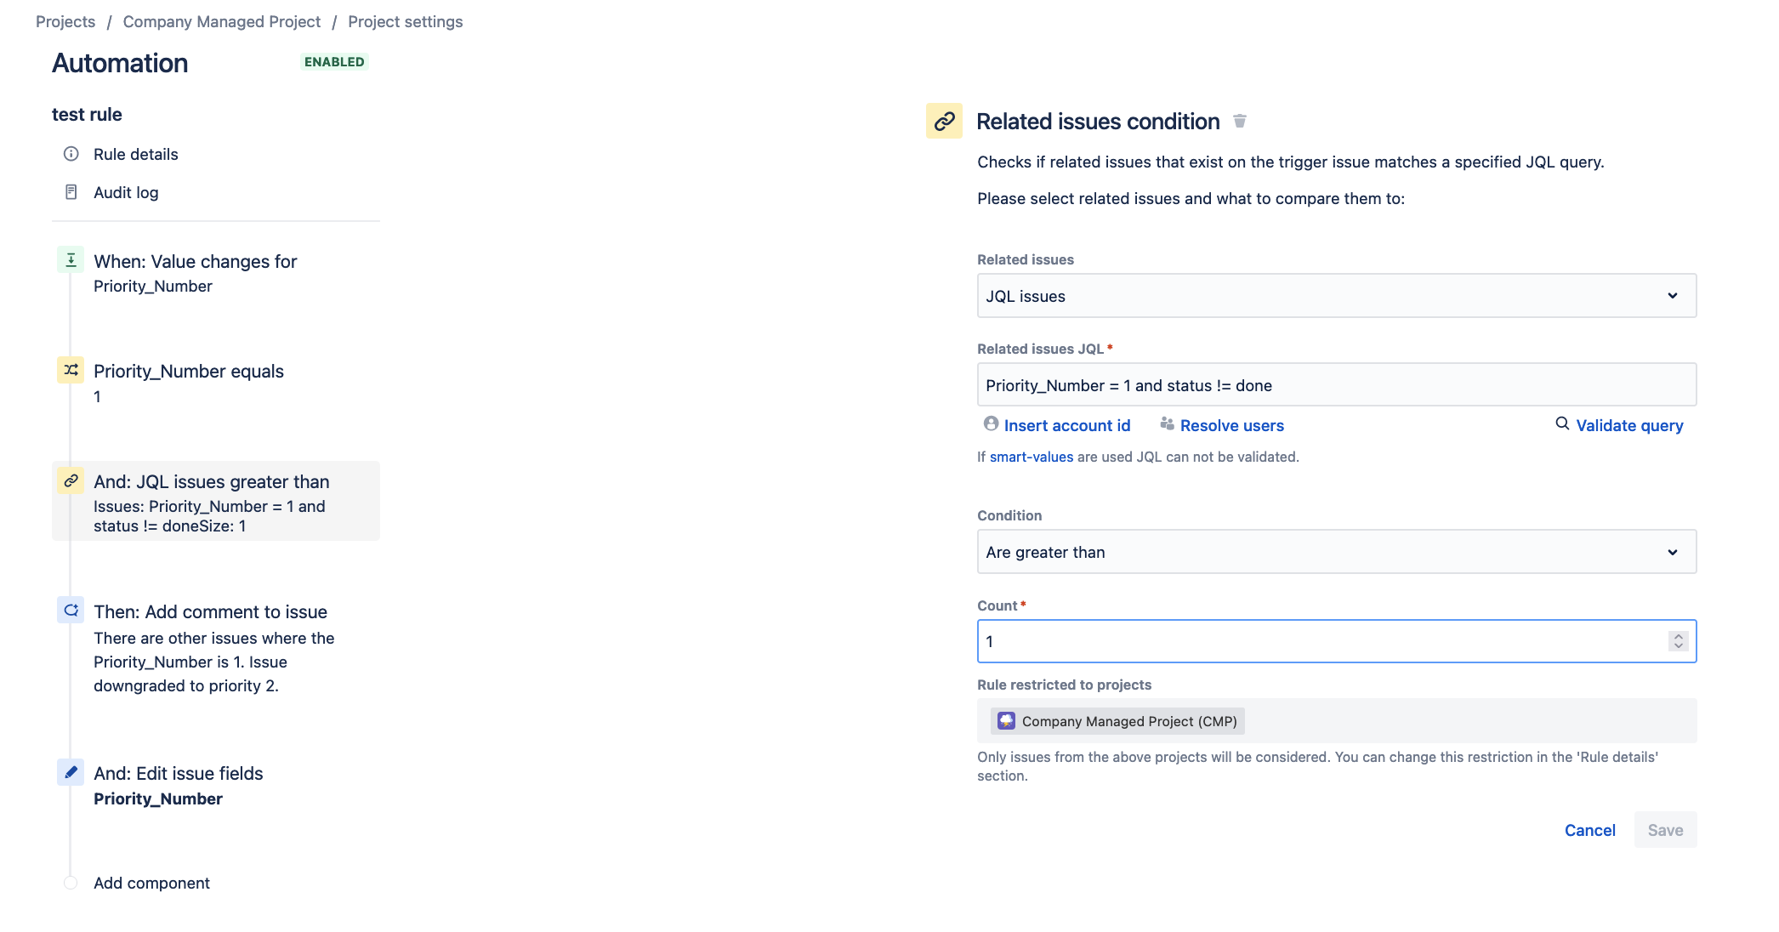This screenshot has width=1779, height=932.
Task: Click the Rule details info icon
Action: pyautogui.click(x=71, y=154)
